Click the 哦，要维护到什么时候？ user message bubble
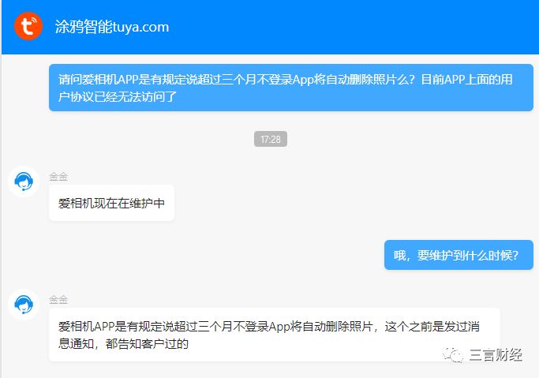 [459, 255]
